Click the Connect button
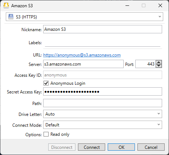 (x=91, y=147)
